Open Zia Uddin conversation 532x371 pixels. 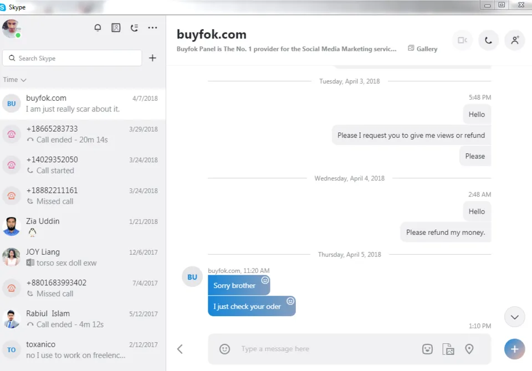coord(83,227)
